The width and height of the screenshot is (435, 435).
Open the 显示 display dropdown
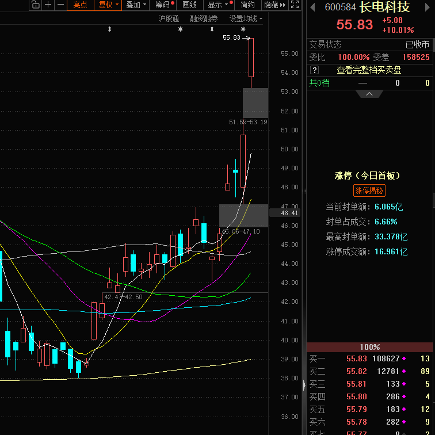point(218,5)
